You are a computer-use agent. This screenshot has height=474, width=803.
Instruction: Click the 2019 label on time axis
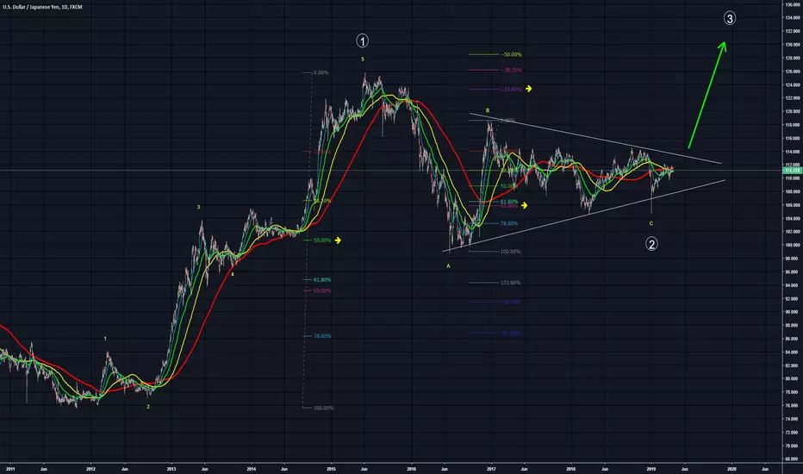click(650, 469)
